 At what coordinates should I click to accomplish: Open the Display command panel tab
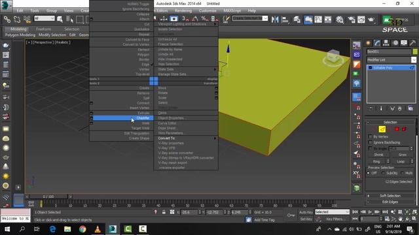[404, 43]
